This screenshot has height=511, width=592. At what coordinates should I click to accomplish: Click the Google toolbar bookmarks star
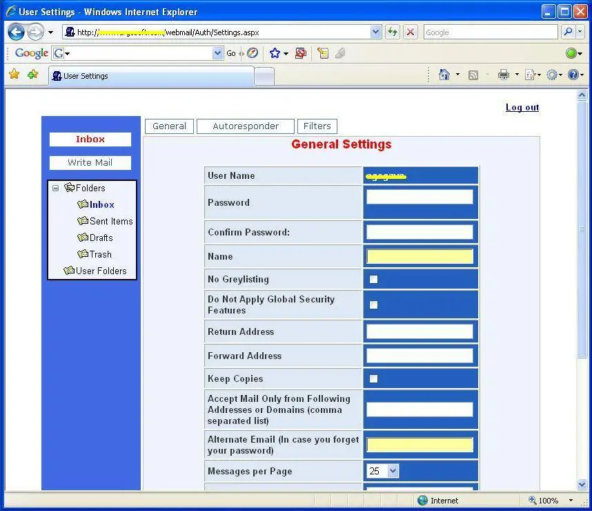click(x=275, y=53)
